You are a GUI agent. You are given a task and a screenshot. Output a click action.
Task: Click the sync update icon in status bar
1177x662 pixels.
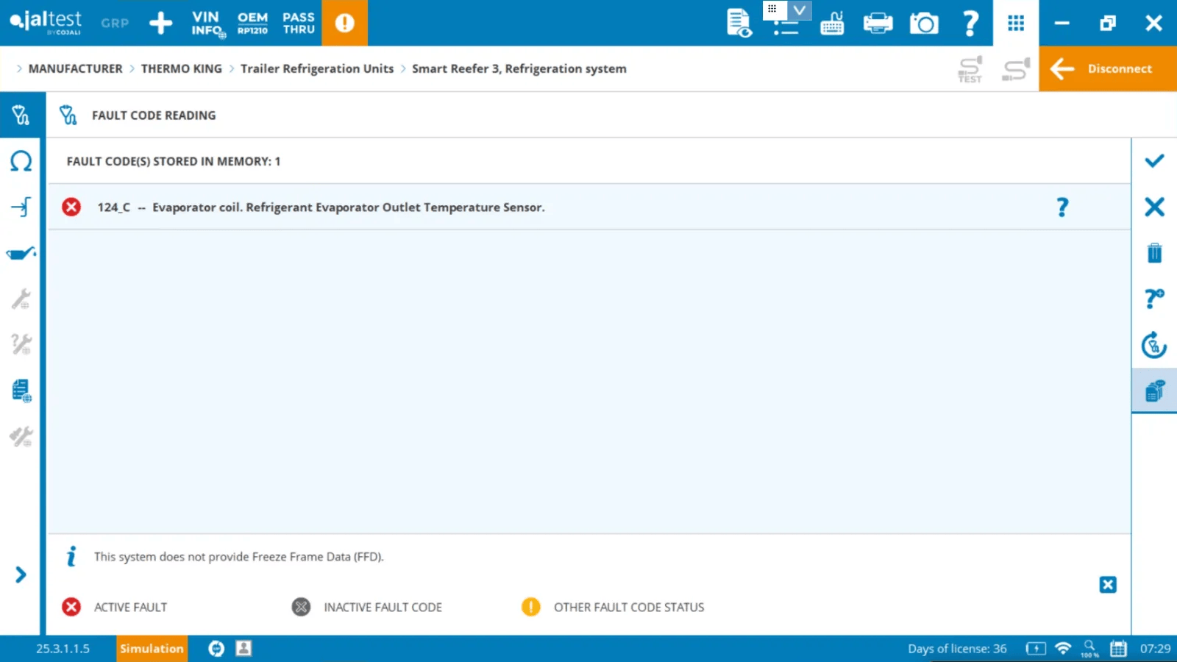pos(216,648)
